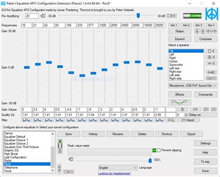Click the Export button
This screenshot has height=177, width=220.
pos(191,134)
